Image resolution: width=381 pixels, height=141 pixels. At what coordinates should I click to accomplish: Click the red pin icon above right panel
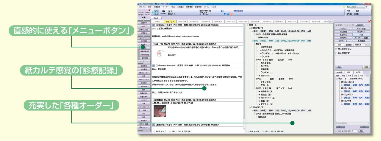pos(369,21)
